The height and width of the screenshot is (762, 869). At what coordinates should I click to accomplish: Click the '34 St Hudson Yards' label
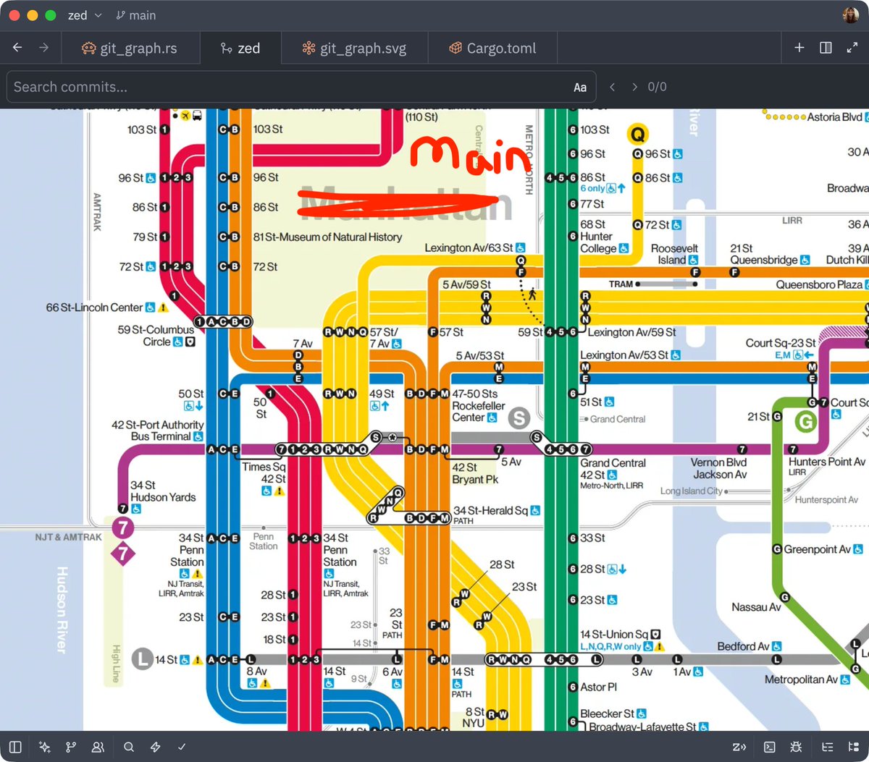[x=163, y=491]
